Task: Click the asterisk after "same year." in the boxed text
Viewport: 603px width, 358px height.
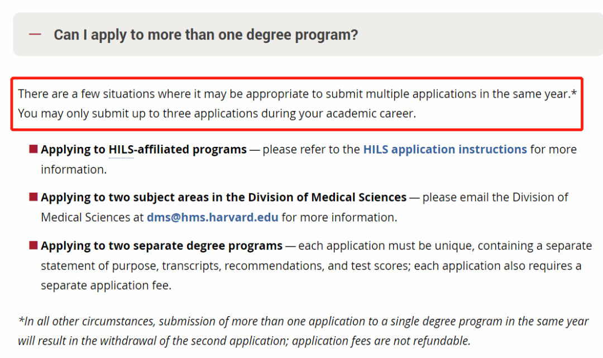Action: tap(574, 93)
